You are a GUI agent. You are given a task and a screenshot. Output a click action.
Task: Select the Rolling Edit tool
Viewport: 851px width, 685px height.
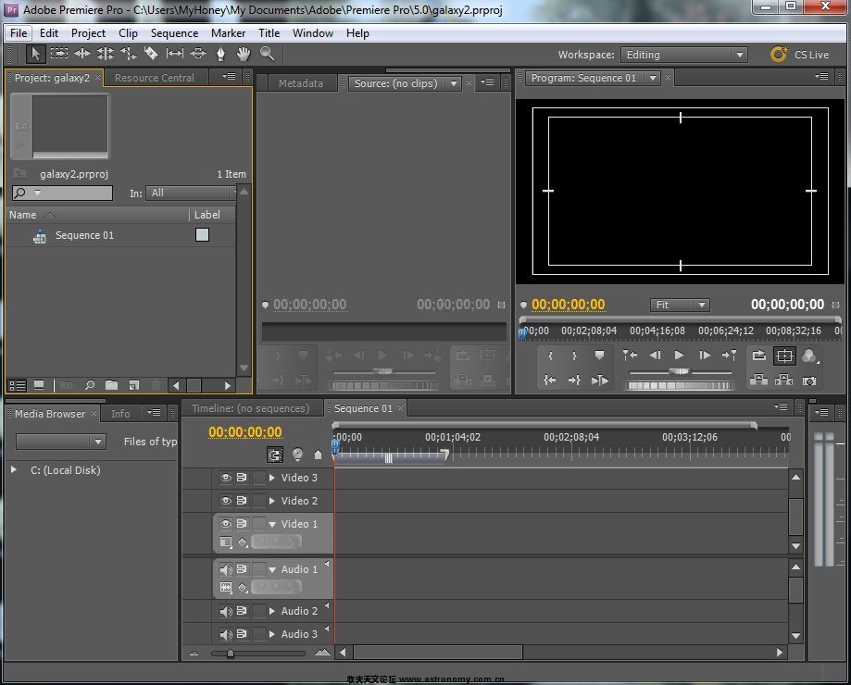106,53
